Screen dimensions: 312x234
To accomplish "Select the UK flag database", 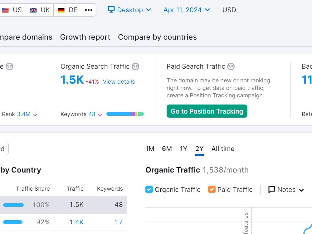I will pyautogui.click(x=40, y=10).
